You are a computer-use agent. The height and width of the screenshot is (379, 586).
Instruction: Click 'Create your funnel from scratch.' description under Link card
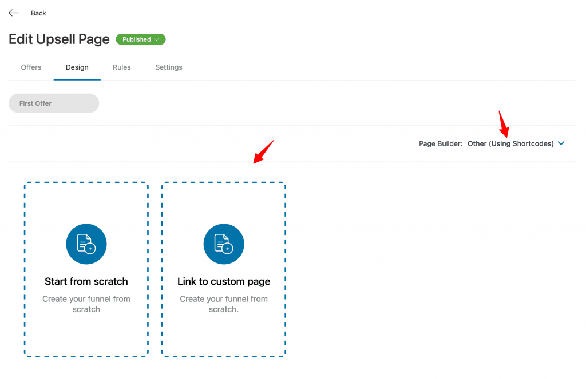pyautogui.click(x=224, y=304)
